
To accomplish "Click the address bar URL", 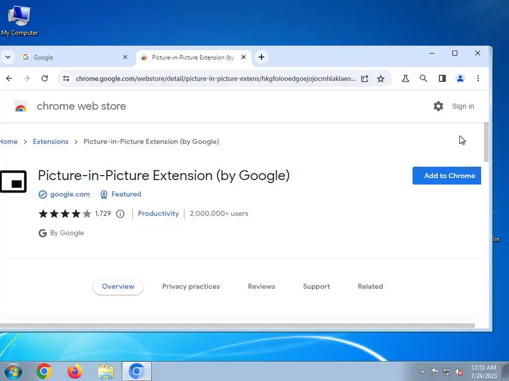I will 216,78.
